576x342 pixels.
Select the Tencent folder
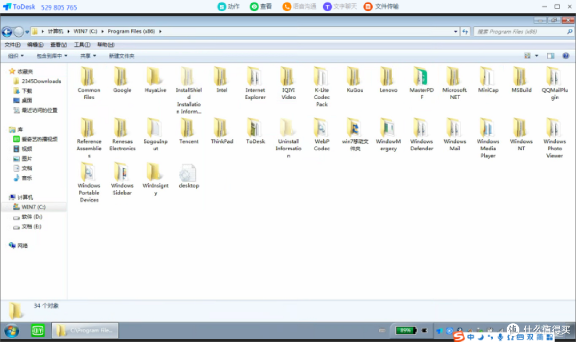(188, 132)
